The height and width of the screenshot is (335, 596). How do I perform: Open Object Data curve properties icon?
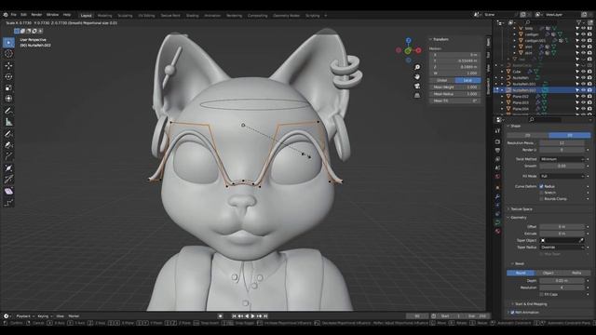[x=497, y=222]
